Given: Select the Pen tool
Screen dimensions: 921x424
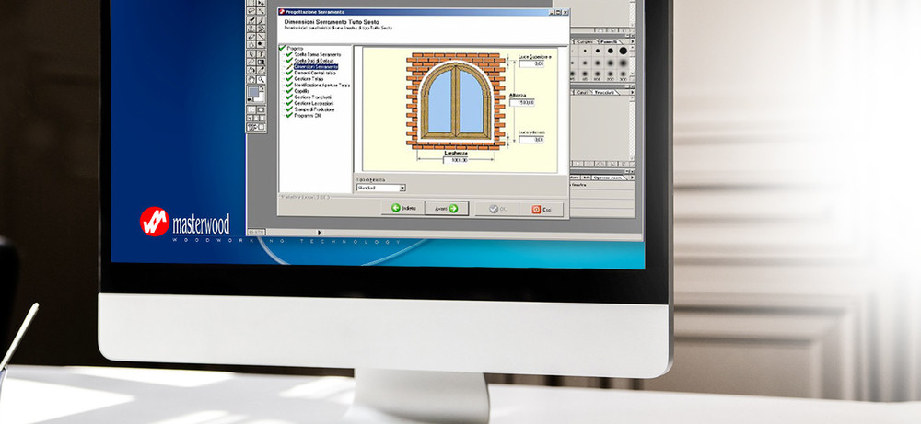Looking at the screenshot, I should point(251,53).
